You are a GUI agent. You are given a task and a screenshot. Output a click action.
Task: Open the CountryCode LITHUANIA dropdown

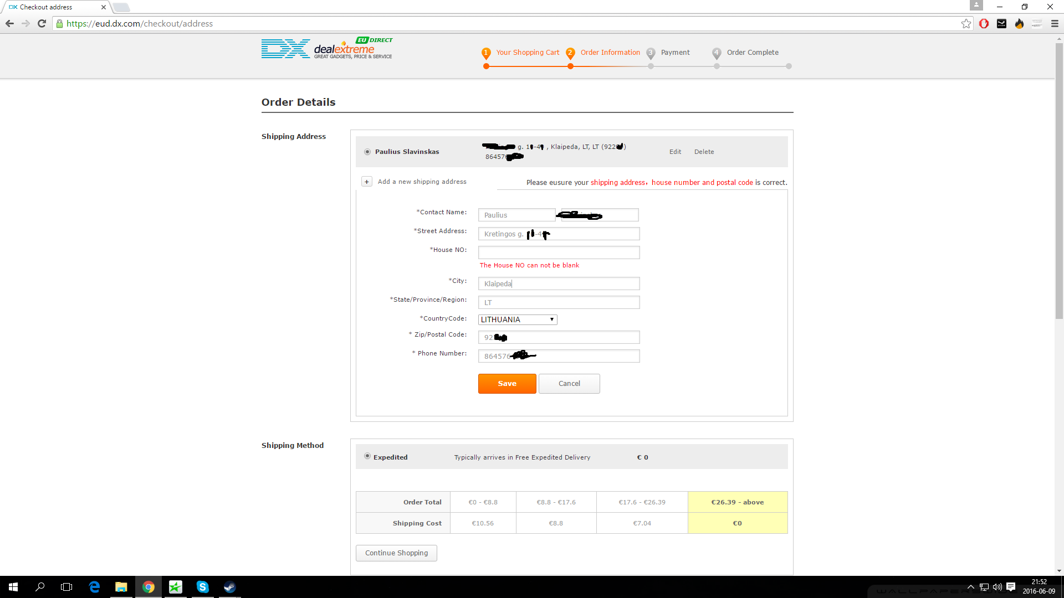coord(518,319)
